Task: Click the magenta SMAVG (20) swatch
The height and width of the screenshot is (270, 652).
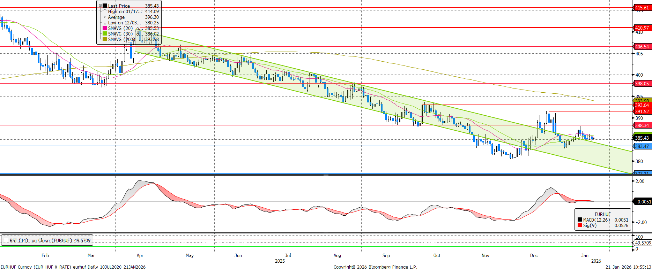Action: click(105, 28)
